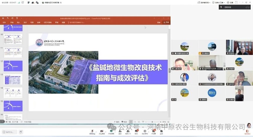This screenshot has width=253, height=137.
Task: Open the 聊天 chat icon
Action: point(136,132)
